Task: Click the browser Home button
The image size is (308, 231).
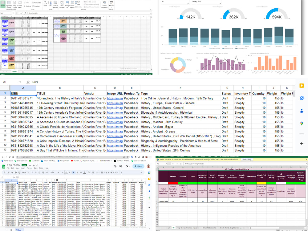Action: pyautogui.click(x=13, y=157)
